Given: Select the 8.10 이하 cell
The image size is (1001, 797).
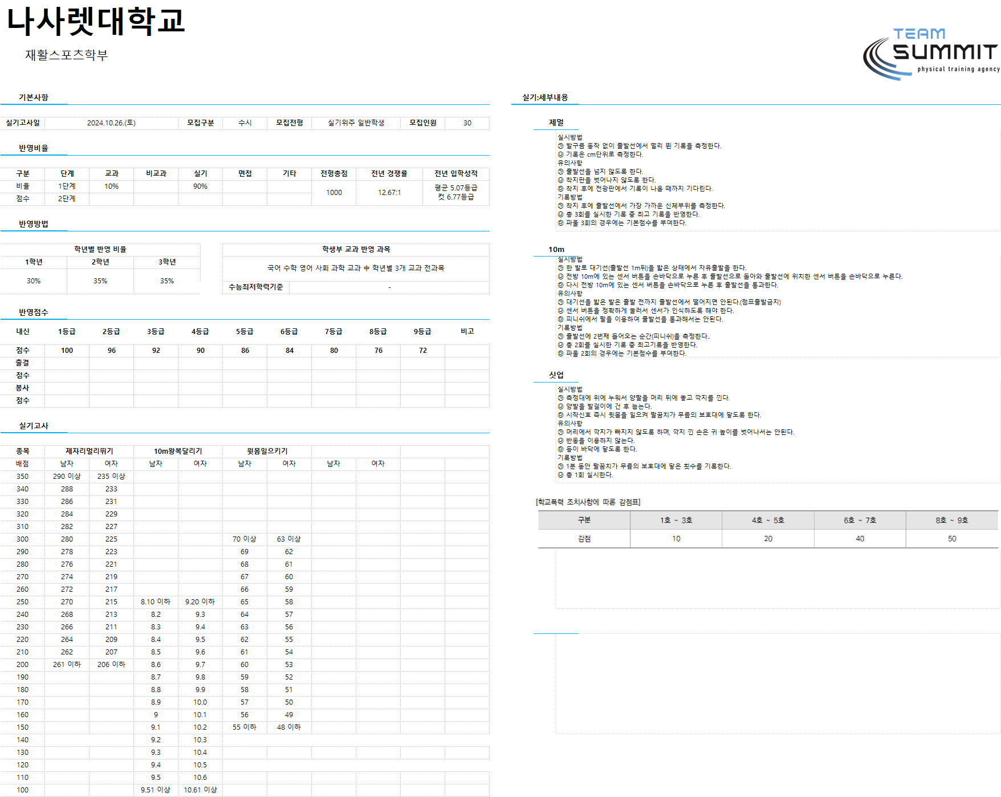Looking at the screenshot, I should 156,602.
